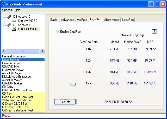Open CD/DVD Info in the function list
This screenshot has height=119, width=167.
[x=23, y=67]
